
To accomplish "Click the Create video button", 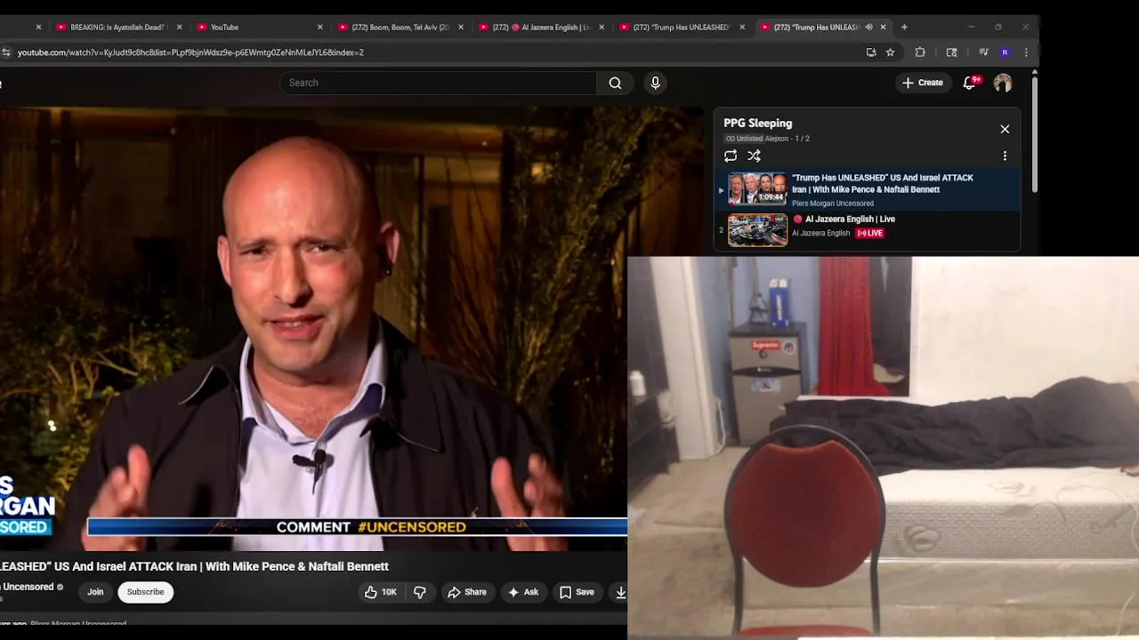I will [x=922, y=83].
